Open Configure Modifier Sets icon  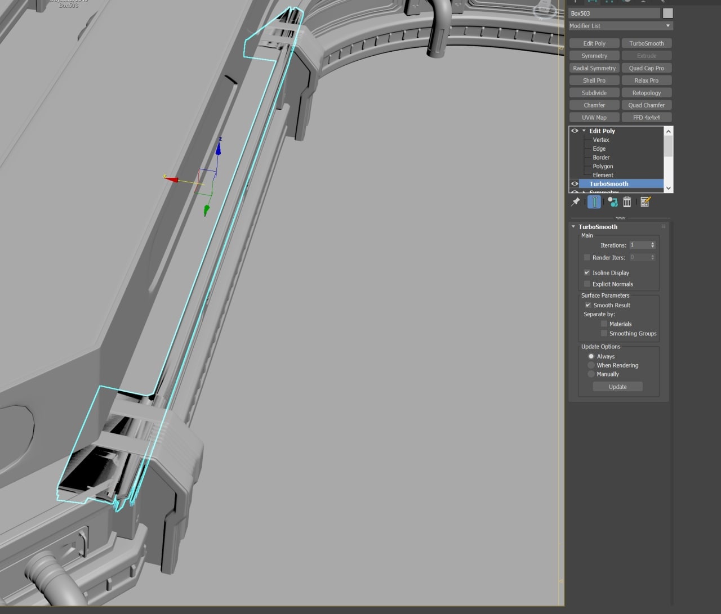pyautogui.click(x=646, y=201)
